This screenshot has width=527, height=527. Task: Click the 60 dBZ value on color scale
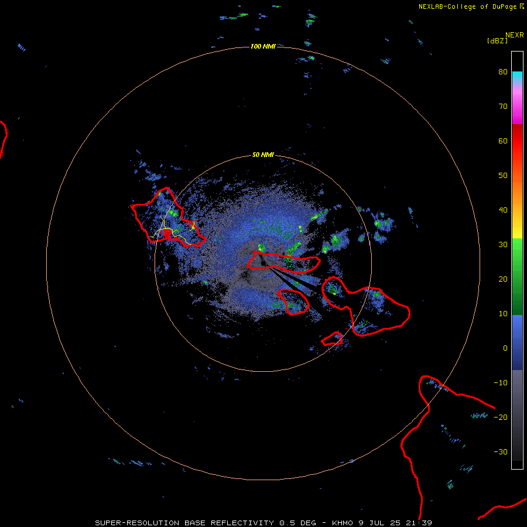(503, 141)
